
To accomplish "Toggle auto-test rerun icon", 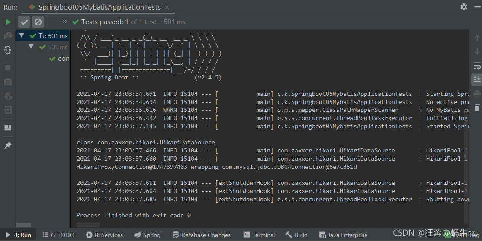I will coord(8,50).
